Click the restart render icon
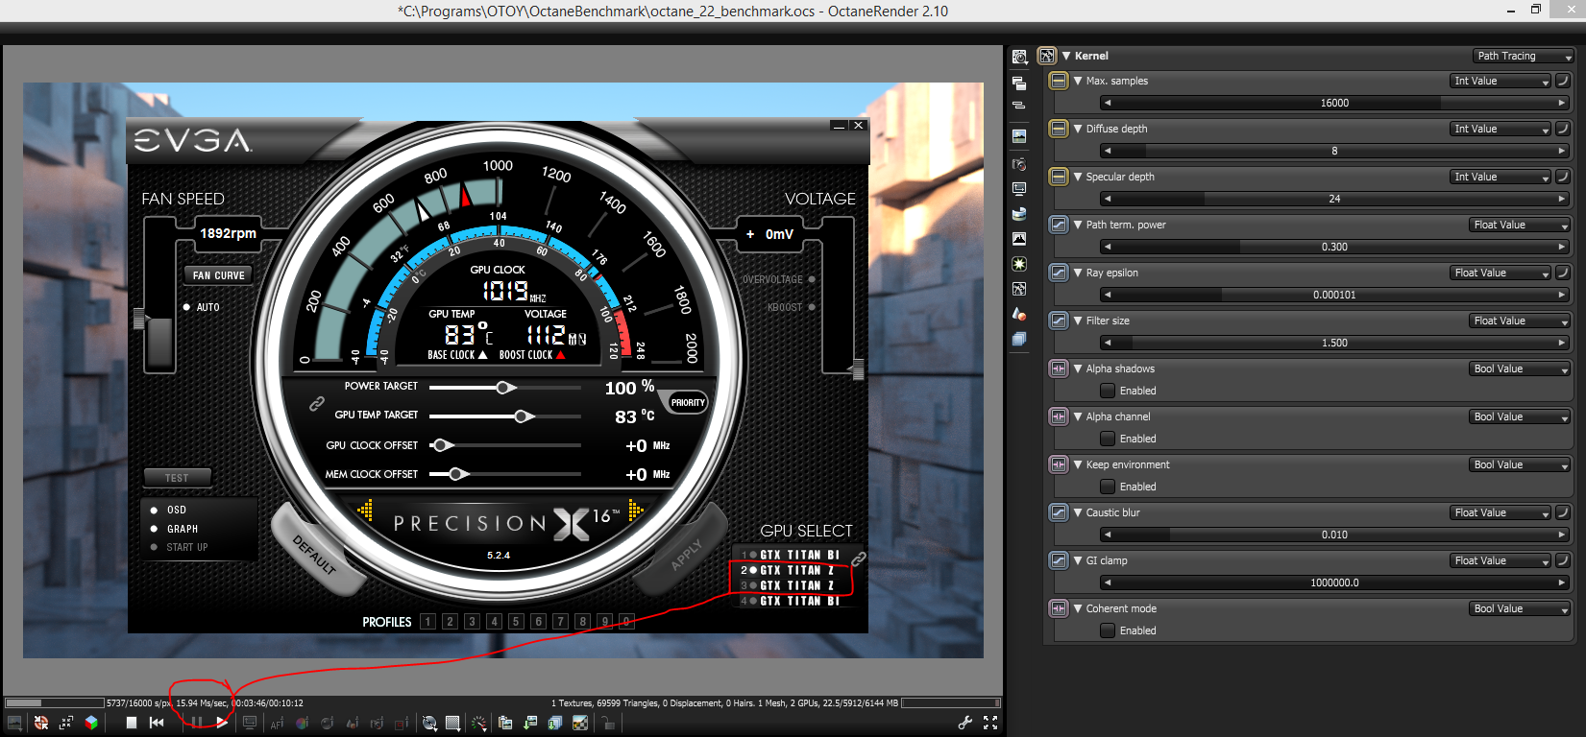The image size is (1586, 737). tap(157, 723)
